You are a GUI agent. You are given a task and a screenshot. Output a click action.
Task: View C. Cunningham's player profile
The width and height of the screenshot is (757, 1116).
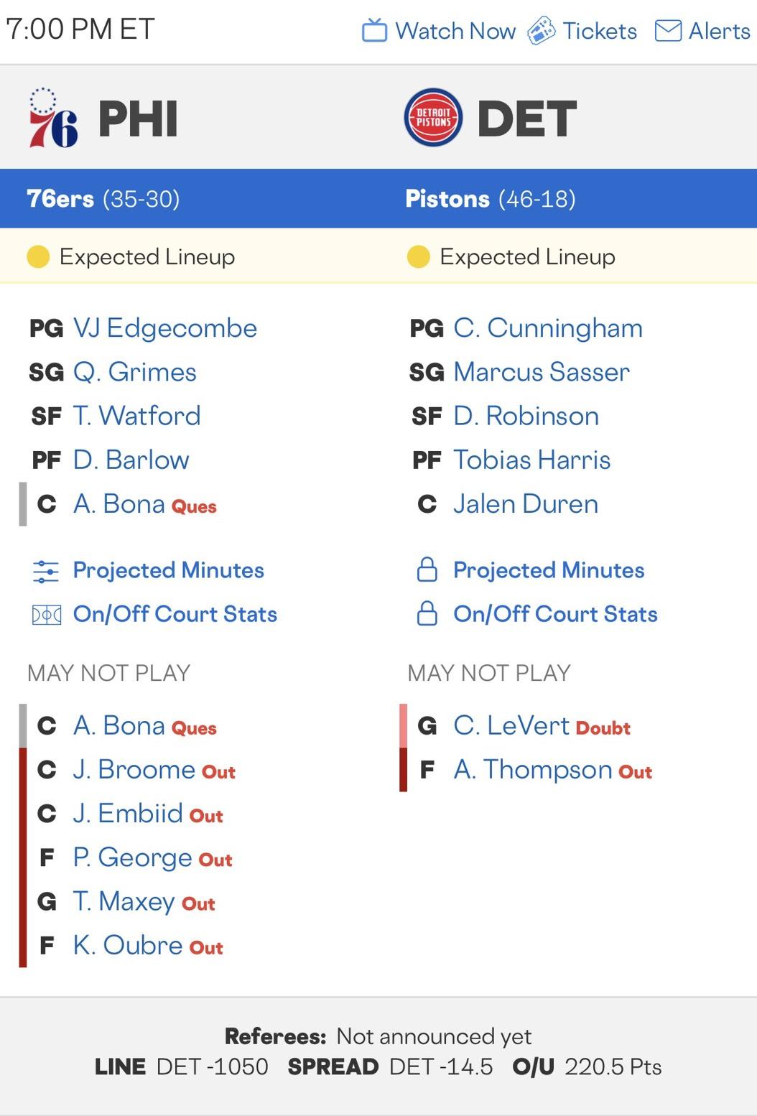548,328
